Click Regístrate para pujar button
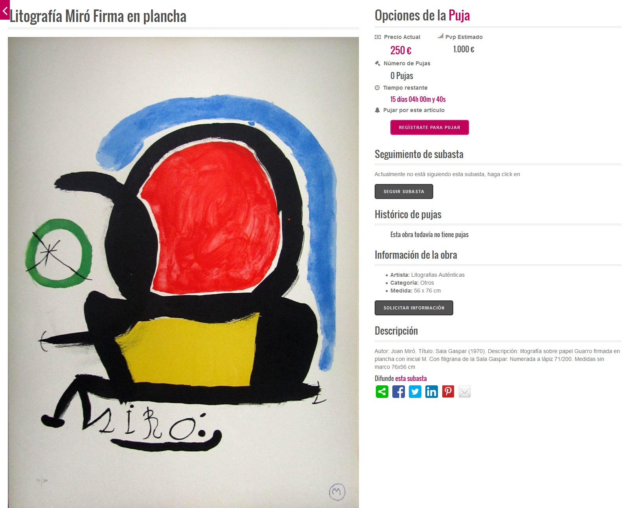 [429, 127]
